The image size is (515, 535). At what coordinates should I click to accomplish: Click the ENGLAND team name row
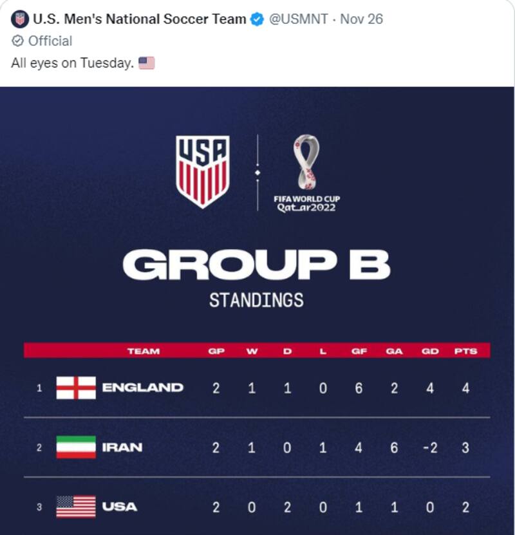[142, 388]
